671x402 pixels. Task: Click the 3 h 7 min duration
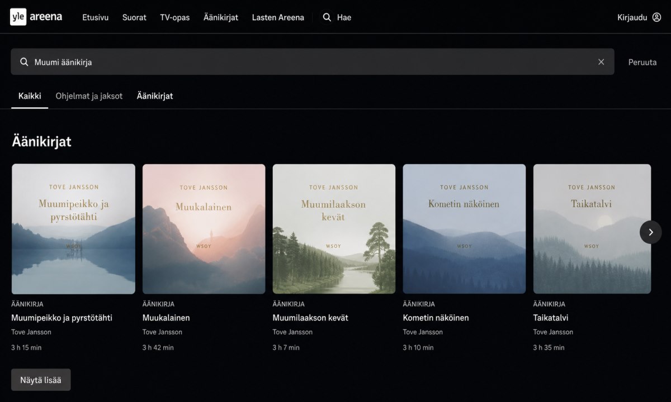286,347
